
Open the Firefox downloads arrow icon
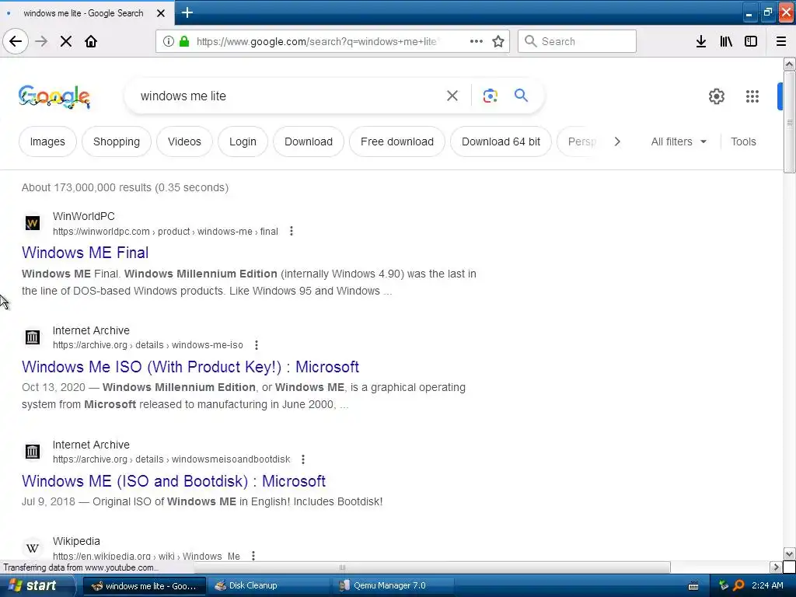click(701, 41)
